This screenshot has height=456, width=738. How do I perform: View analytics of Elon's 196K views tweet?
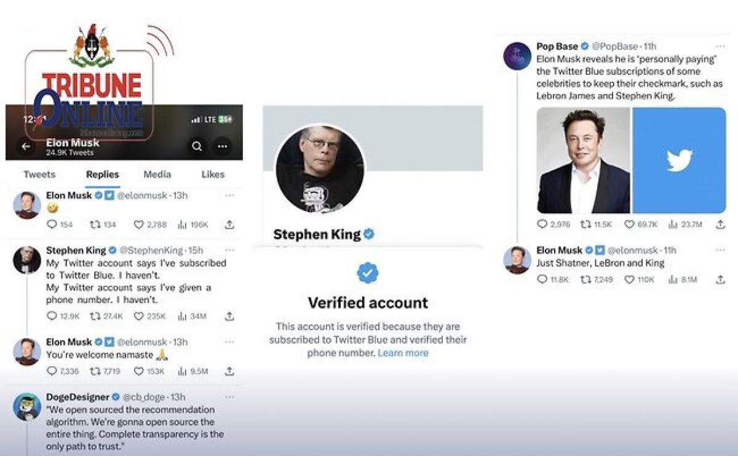point(192,225)
